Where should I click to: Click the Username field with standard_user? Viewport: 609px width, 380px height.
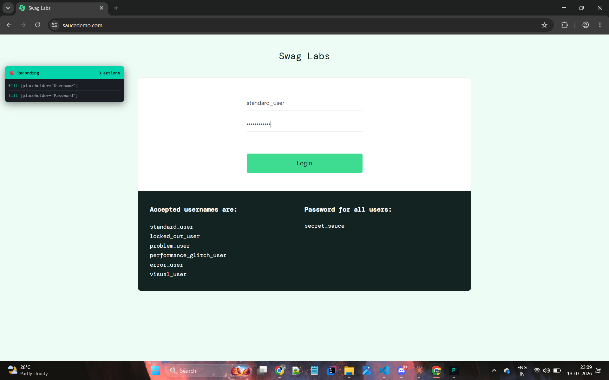coord(304,103)
